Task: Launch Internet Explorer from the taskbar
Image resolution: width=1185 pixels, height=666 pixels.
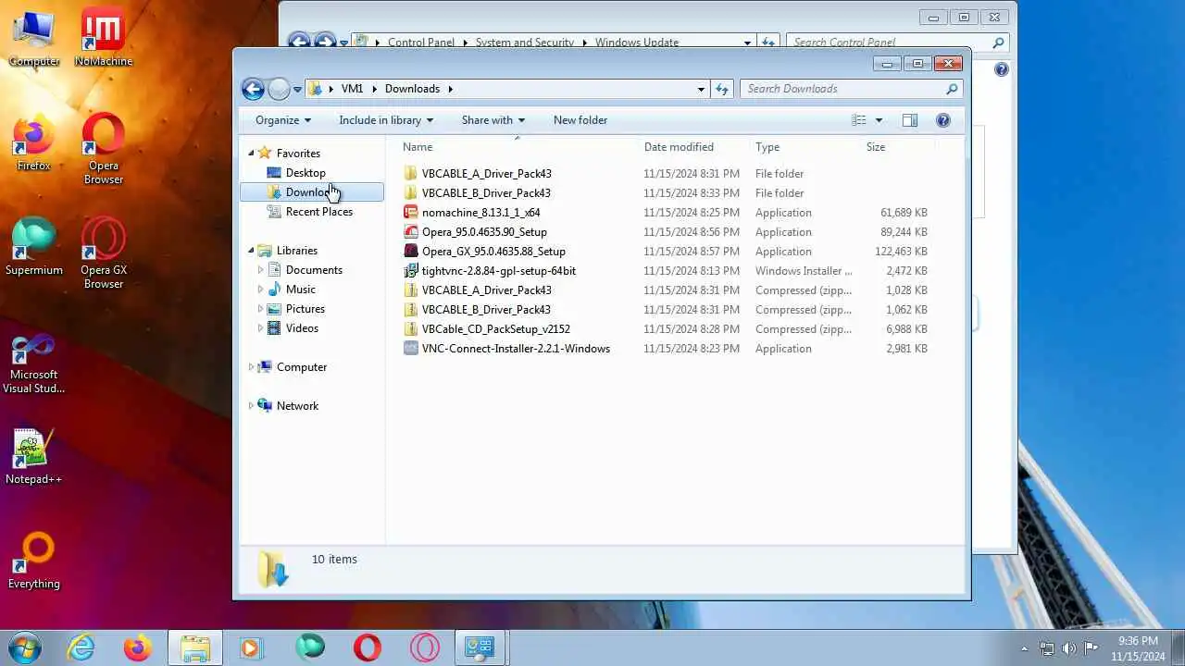Action: point(81,647)
